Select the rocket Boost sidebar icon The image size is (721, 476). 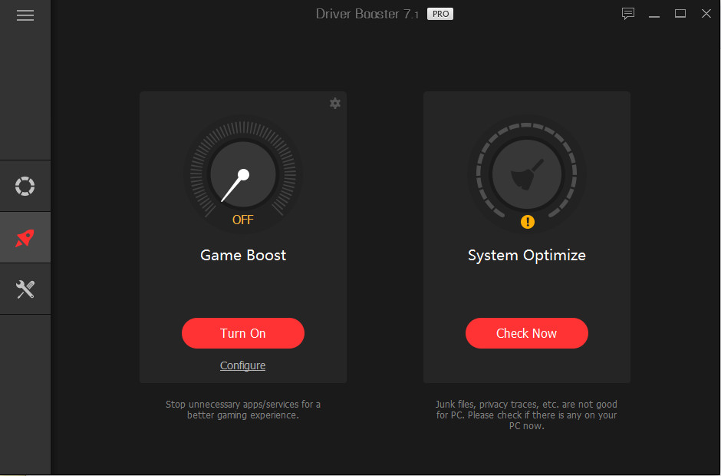[x=25, y=237]
